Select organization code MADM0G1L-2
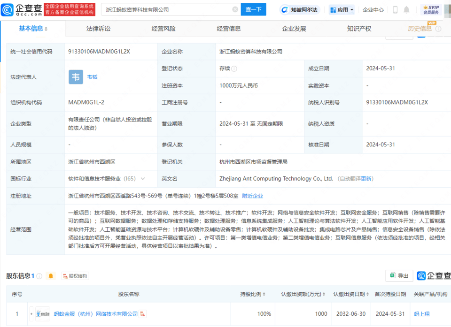451x327 pixels. point(86,103)
